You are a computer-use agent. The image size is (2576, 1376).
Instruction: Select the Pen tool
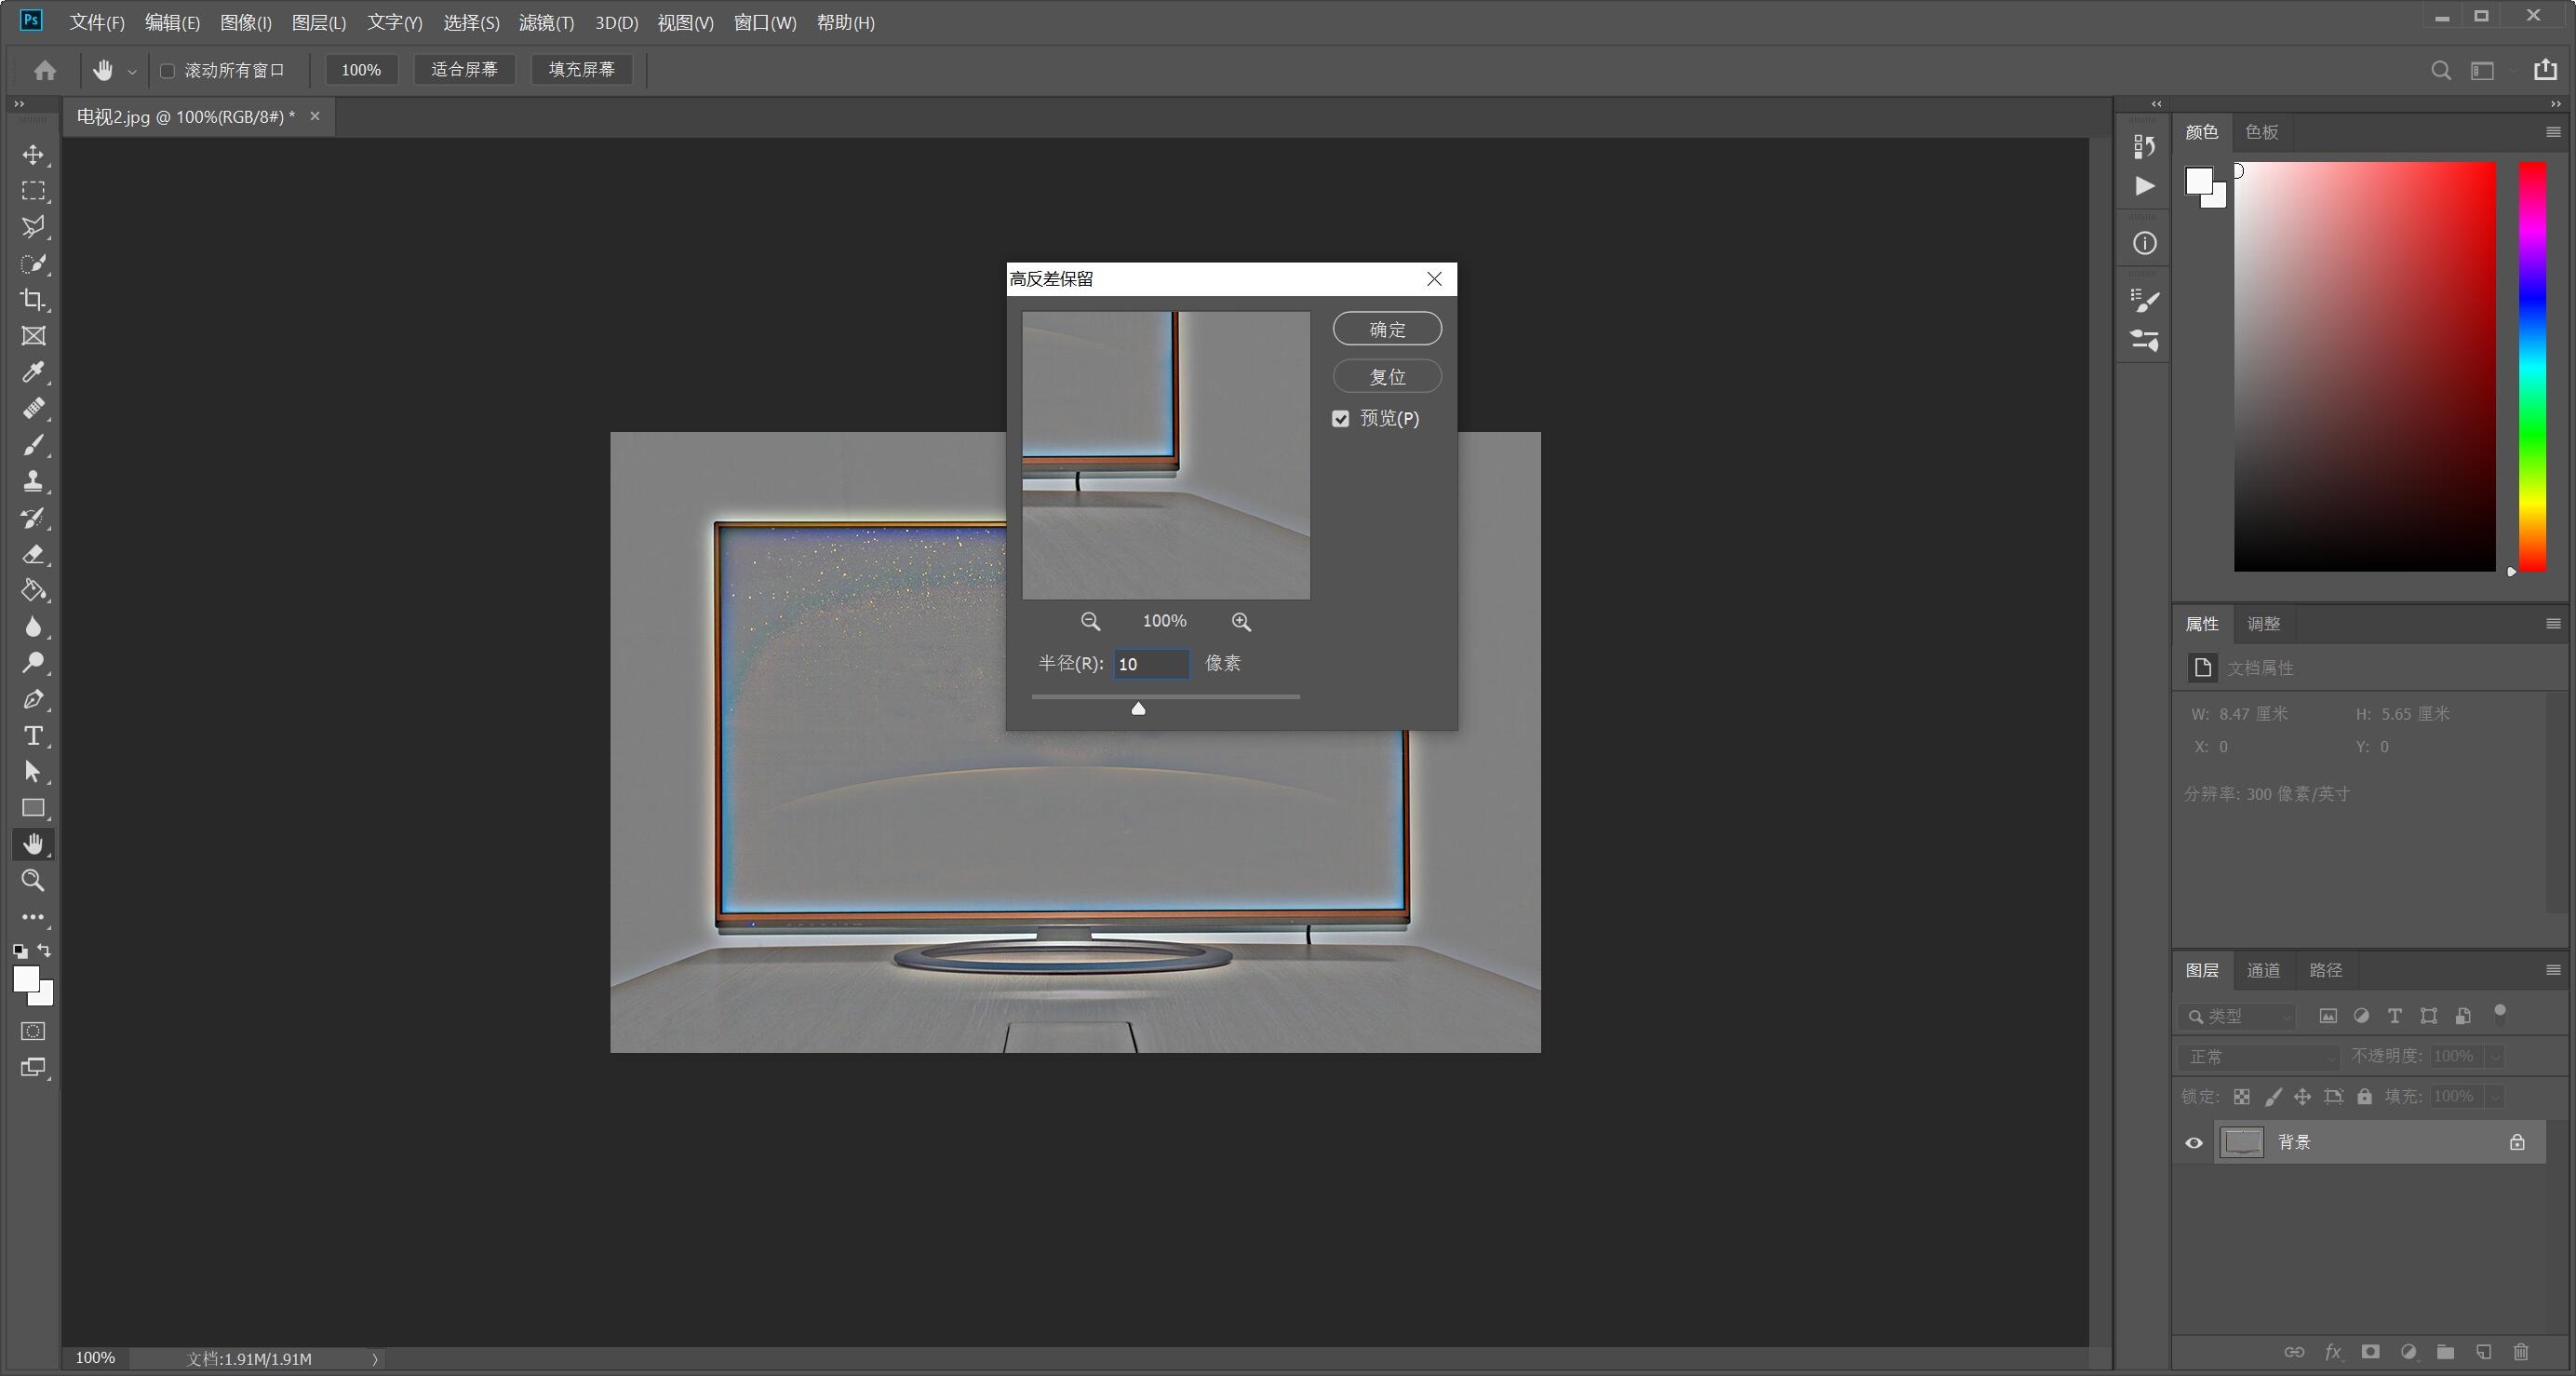(33, 699)
